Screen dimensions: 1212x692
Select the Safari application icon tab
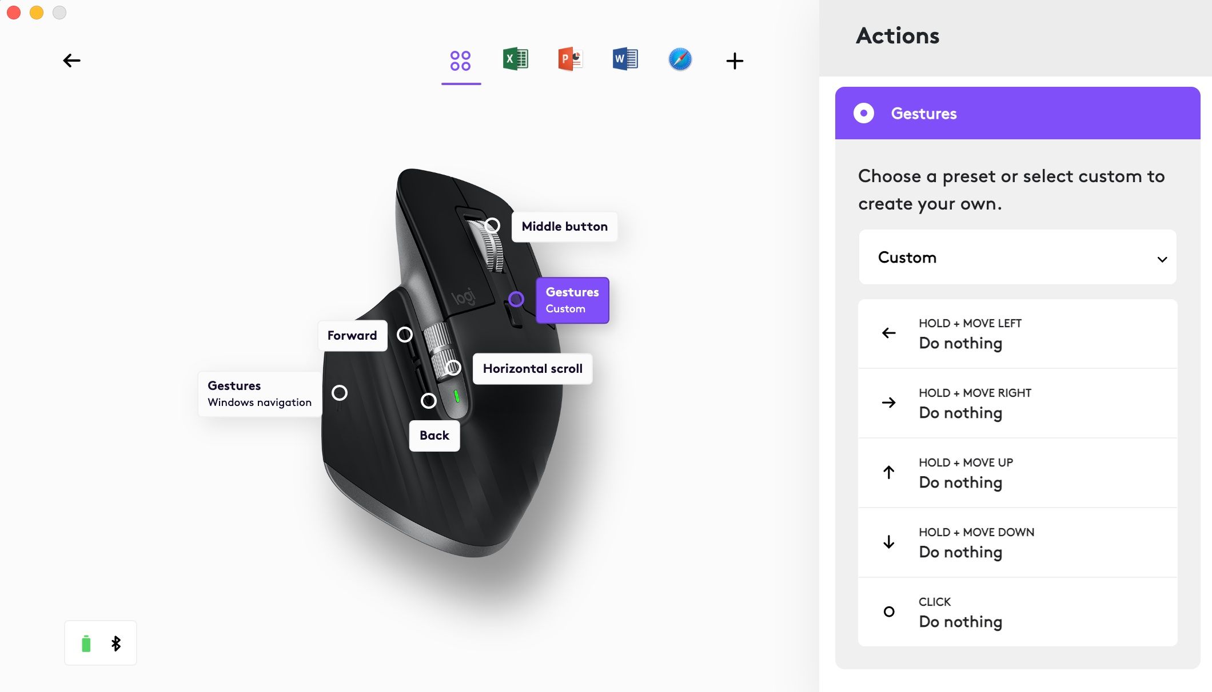point(680,59)
